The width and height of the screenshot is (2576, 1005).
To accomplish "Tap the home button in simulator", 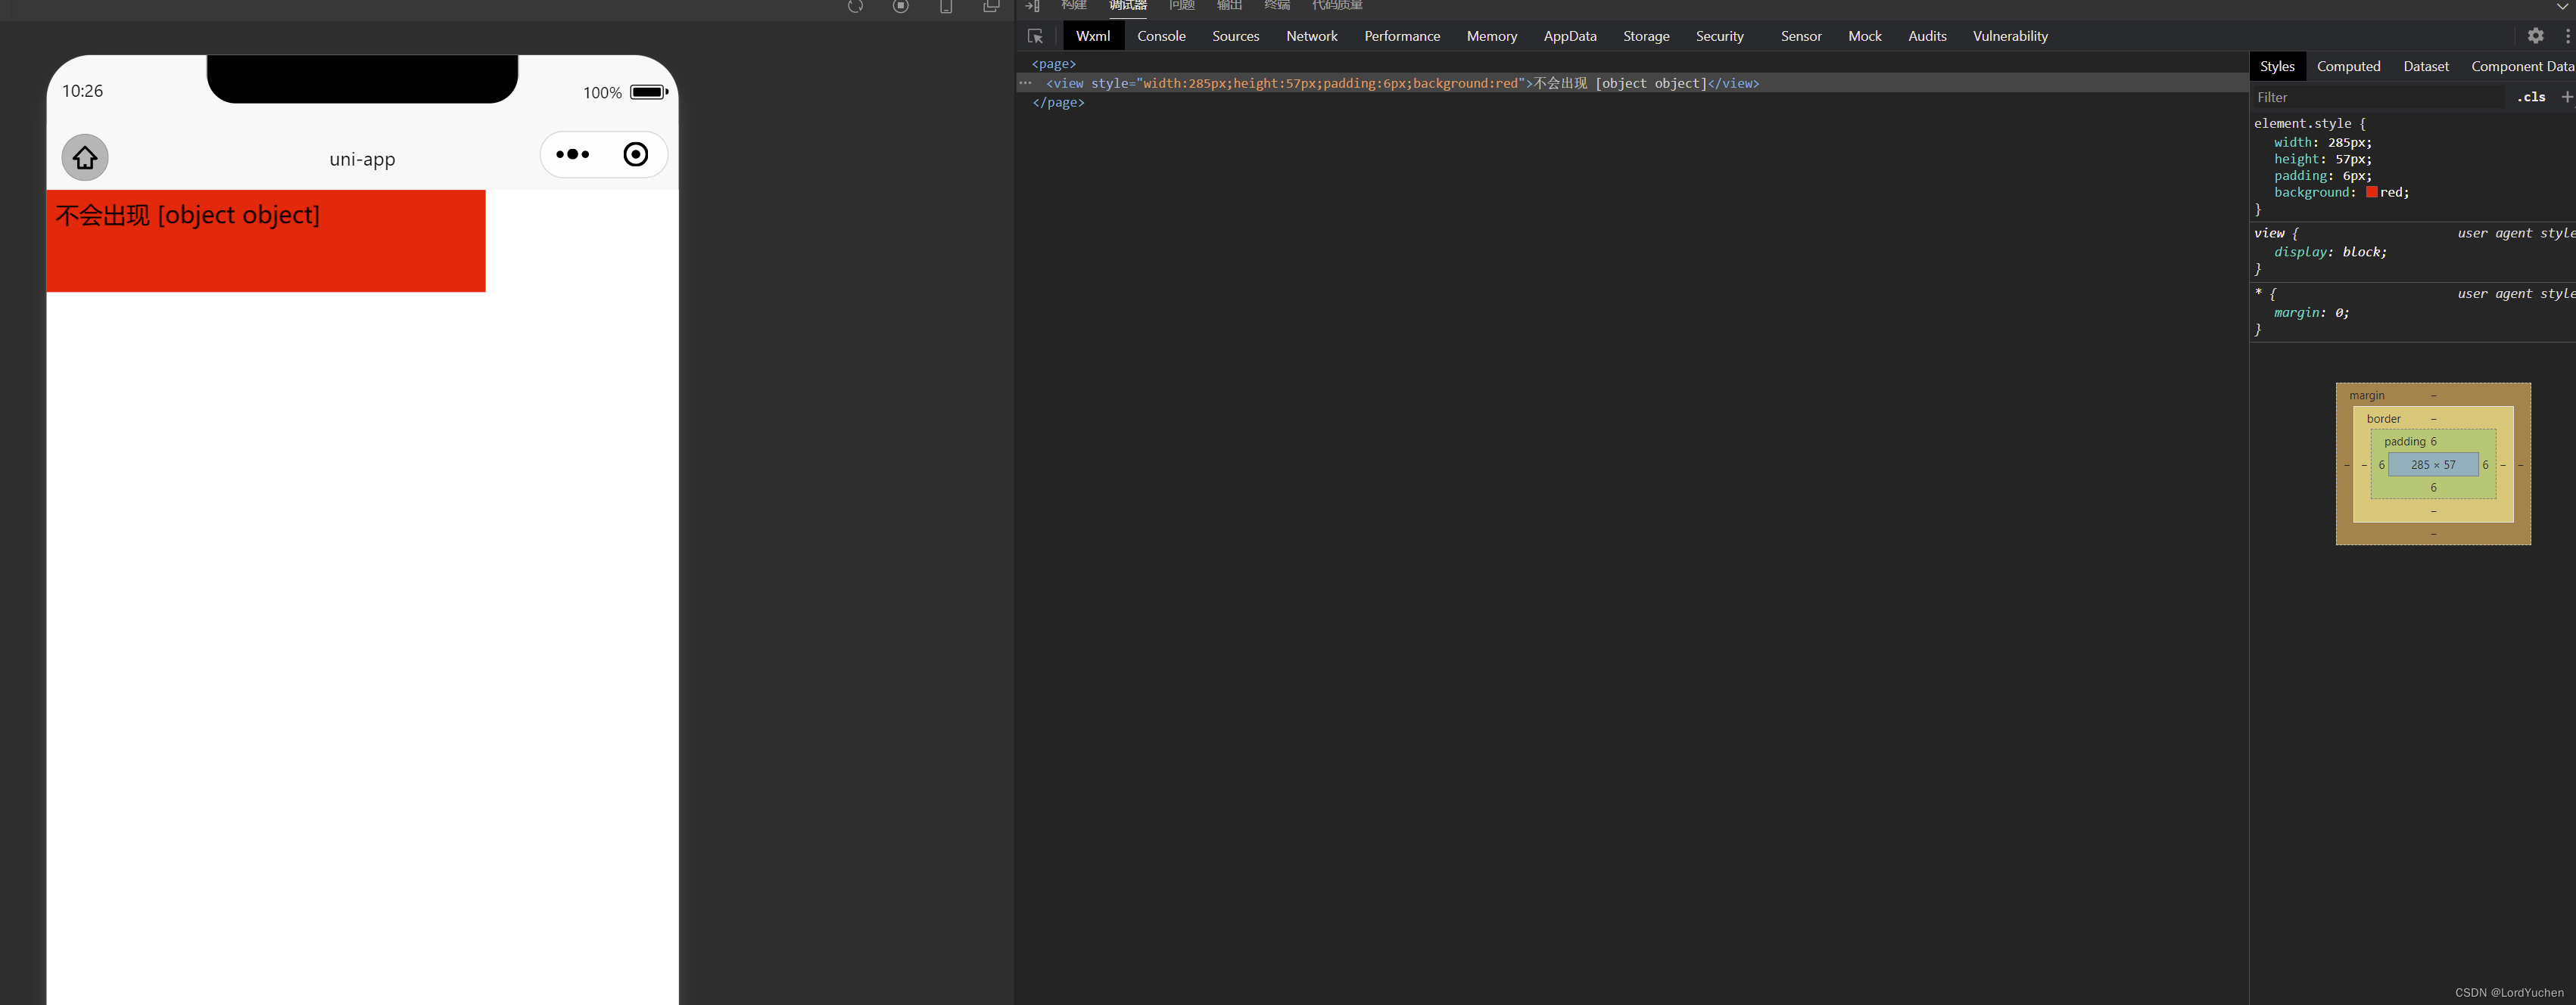I will pos(85,158).
